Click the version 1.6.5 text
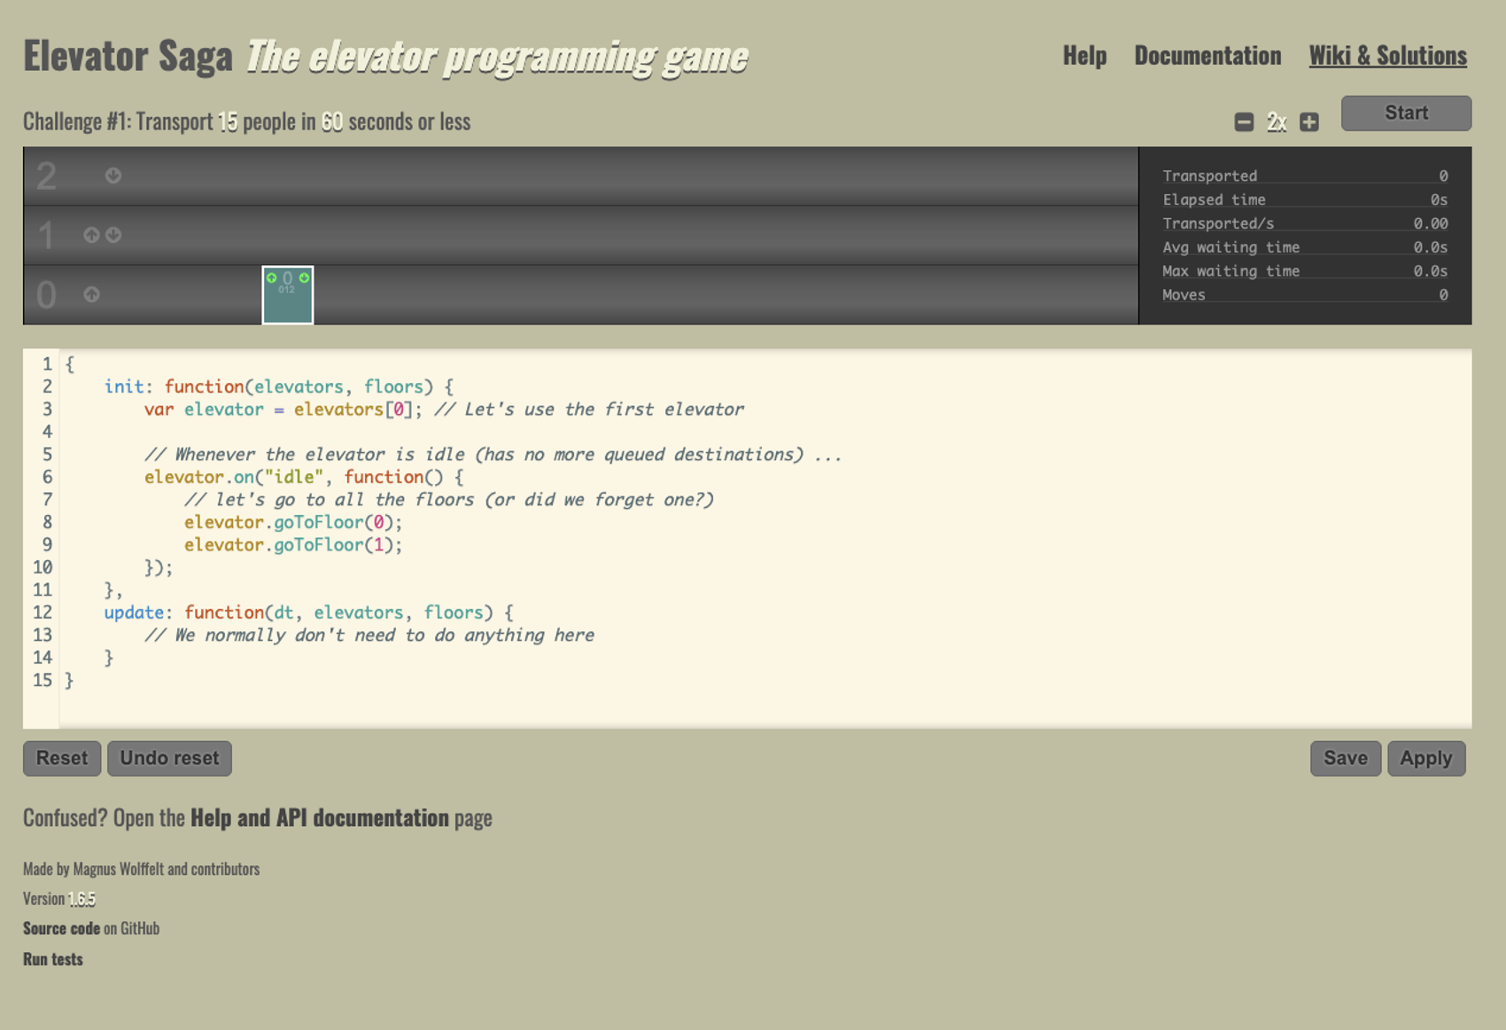 [x=82, y=899]
